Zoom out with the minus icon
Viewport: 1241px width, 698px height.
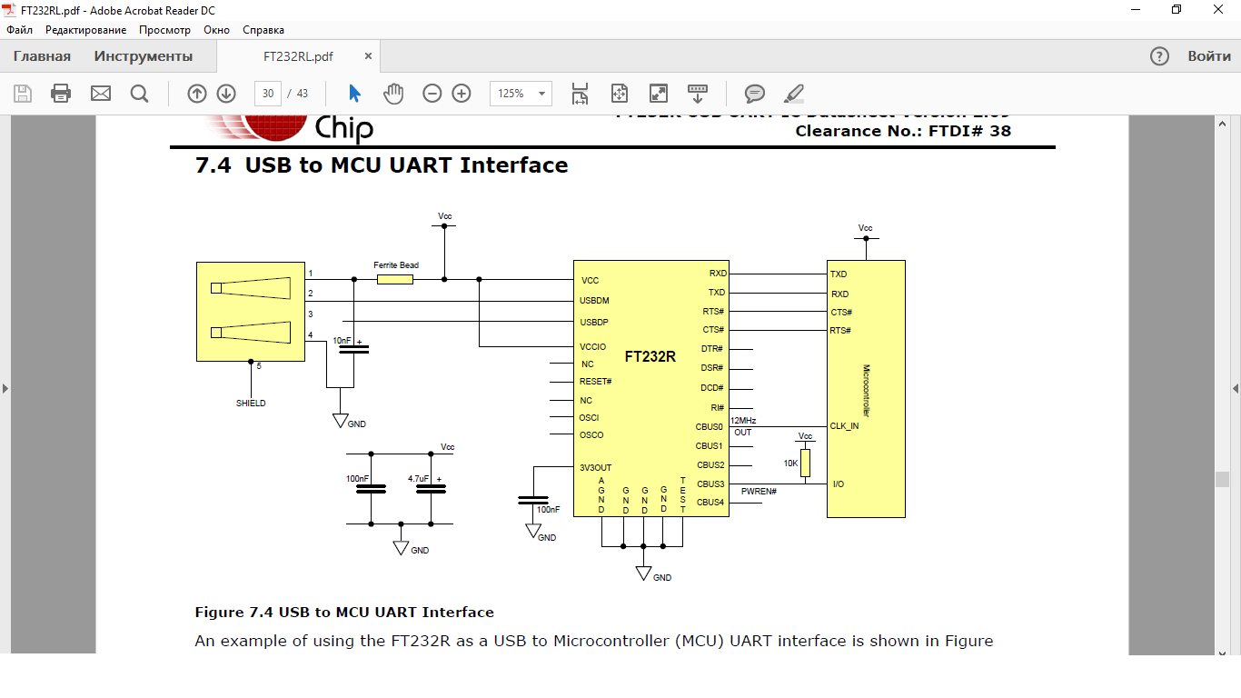tap(432, 94)
